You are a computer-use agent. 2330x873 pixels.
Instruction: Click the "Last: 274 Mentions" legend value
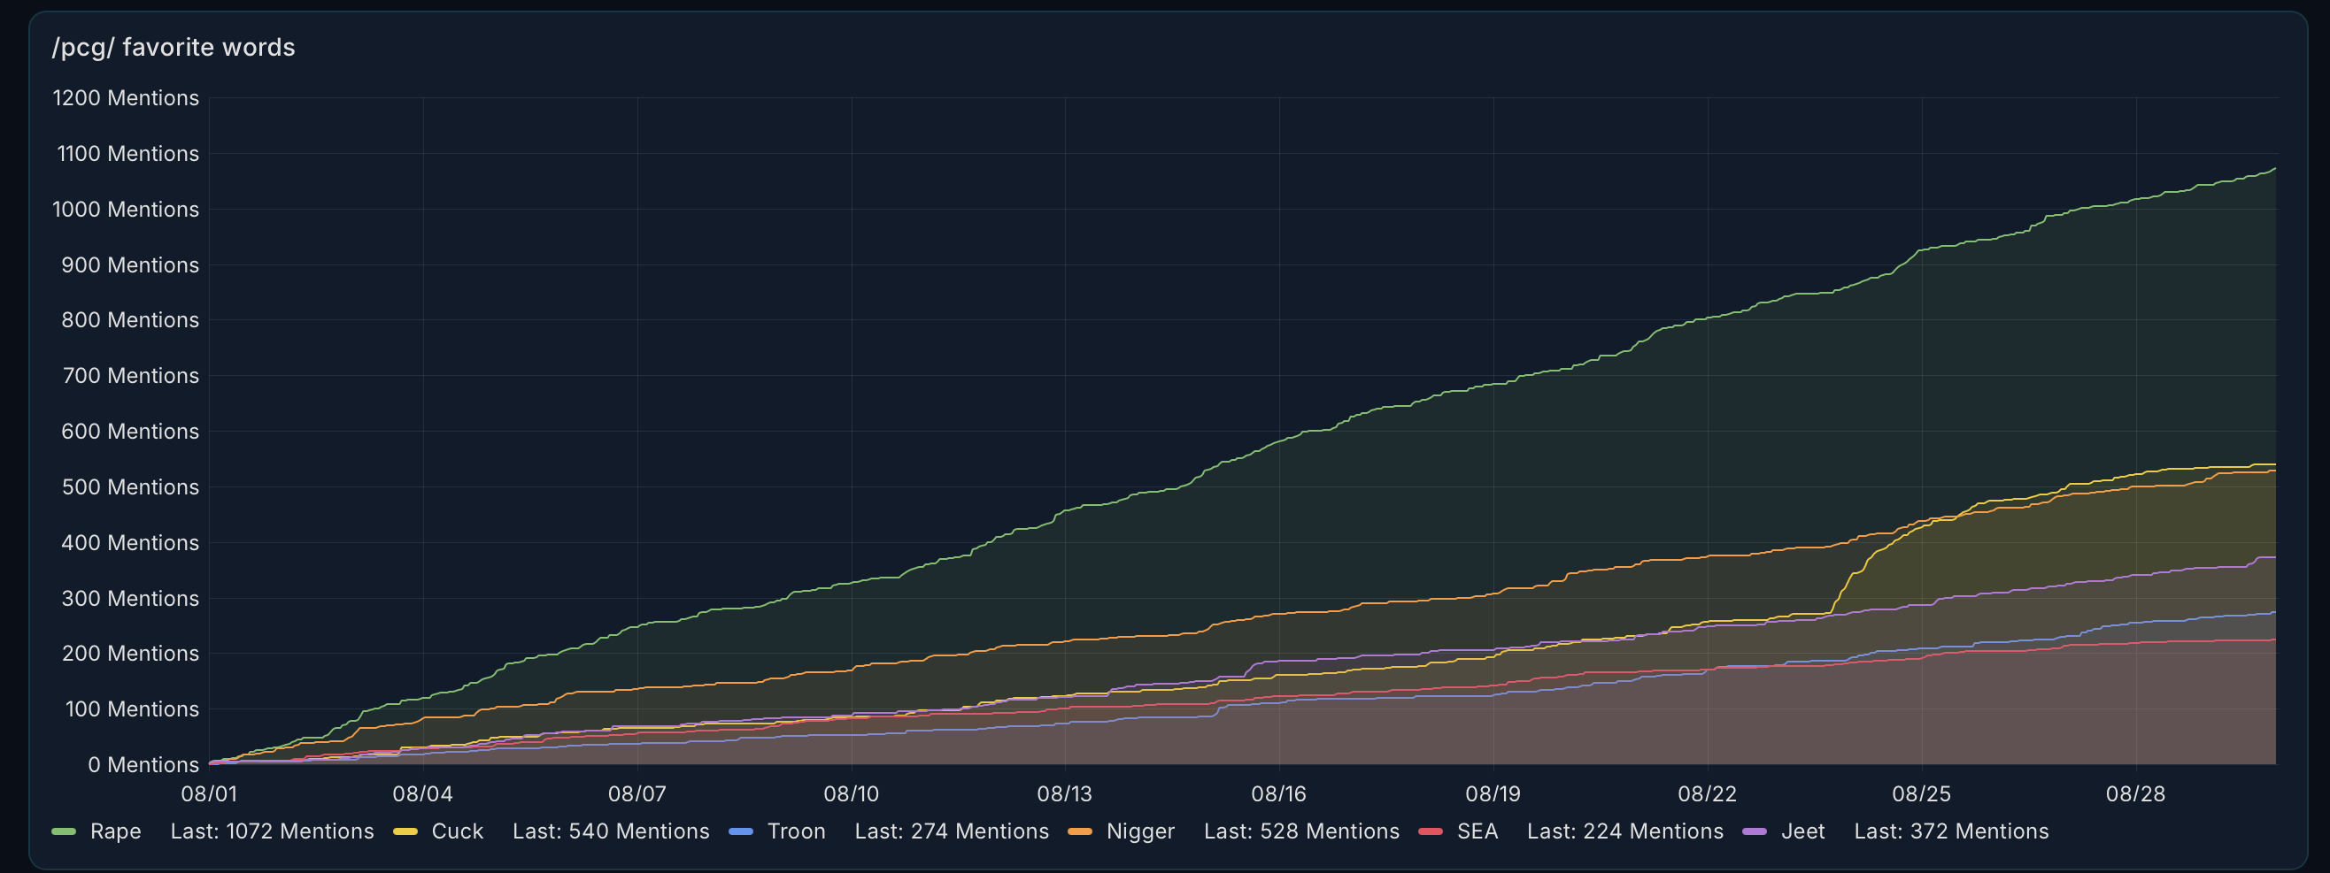pos(953,831)
